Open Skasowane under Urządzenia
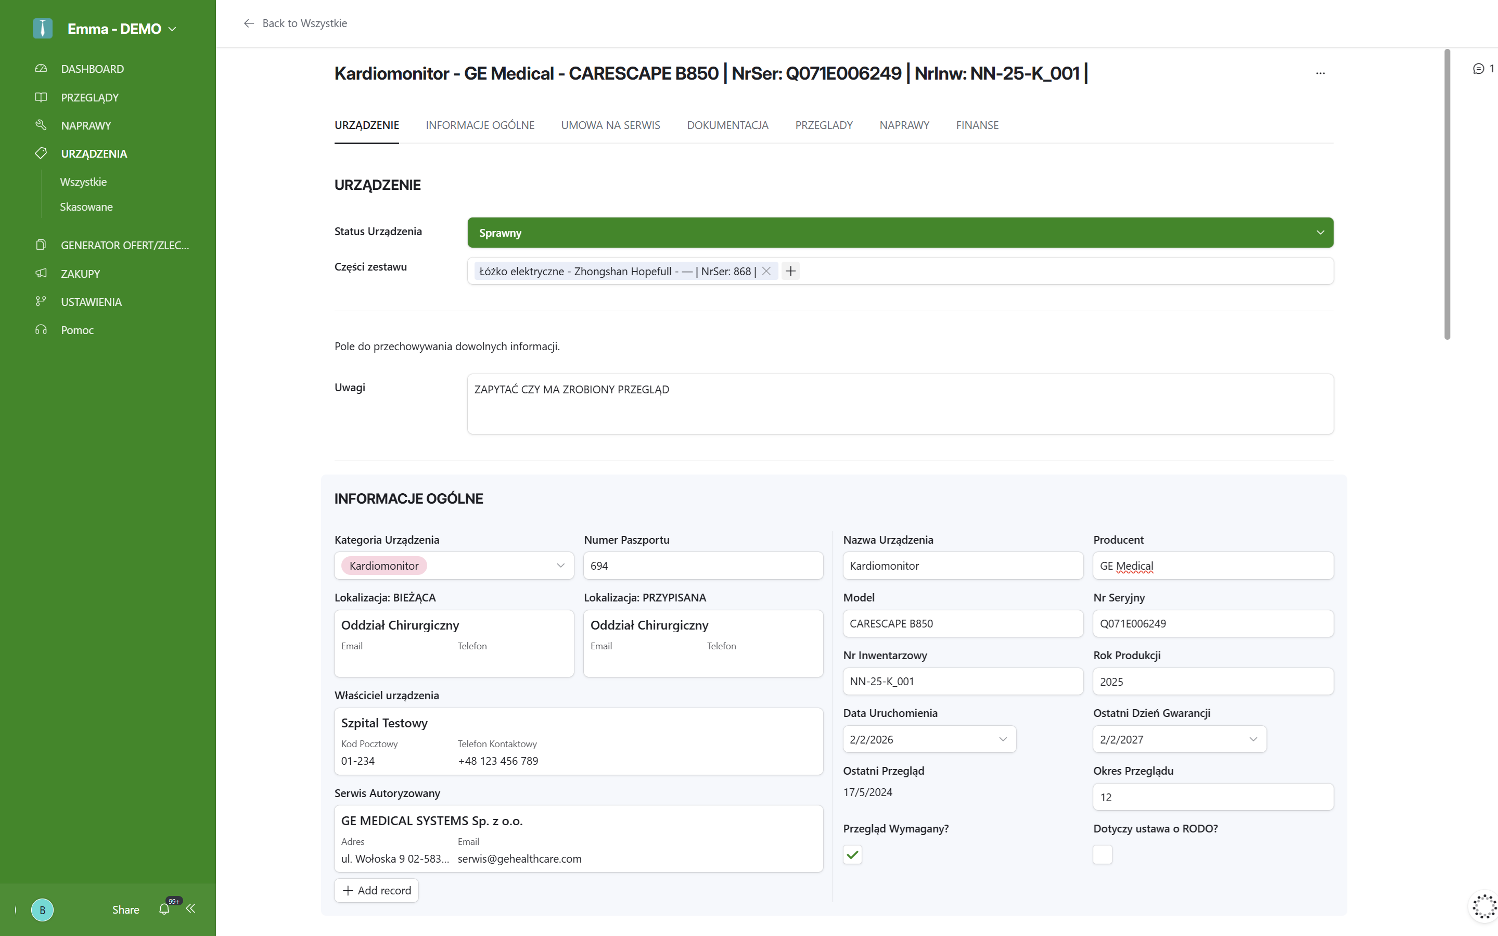The height and width of the screenshot is (936, 1498). [86, 206]
